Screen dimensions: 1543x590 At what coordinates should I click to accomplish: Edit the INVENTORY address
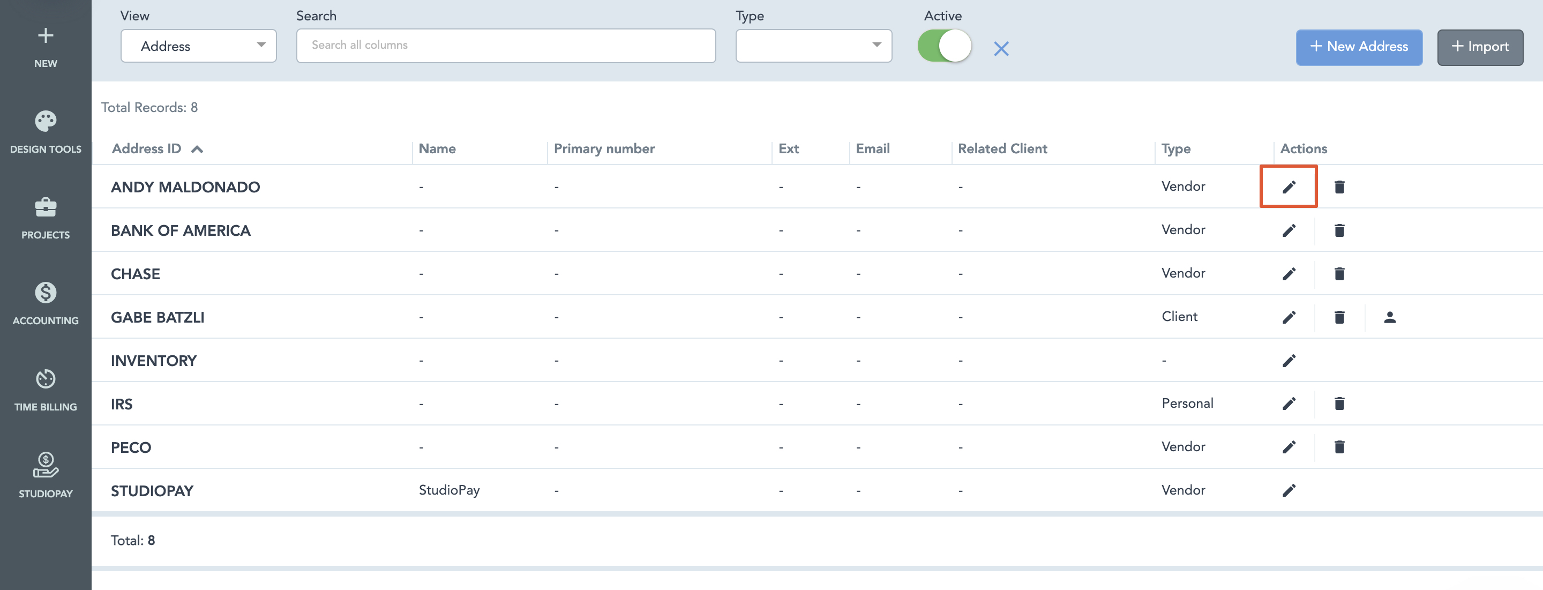pyautogui.click(x=1289, y=361)
